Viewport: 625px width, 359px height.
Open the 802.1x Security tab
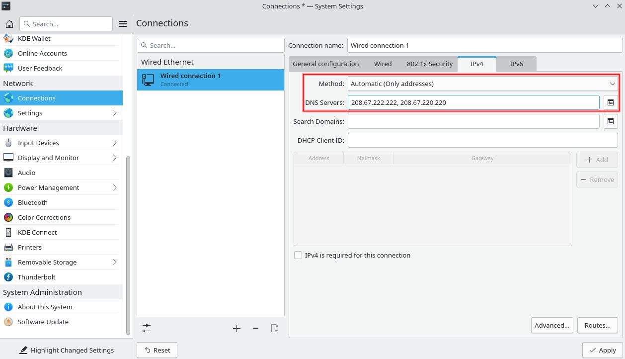[430, 64]
